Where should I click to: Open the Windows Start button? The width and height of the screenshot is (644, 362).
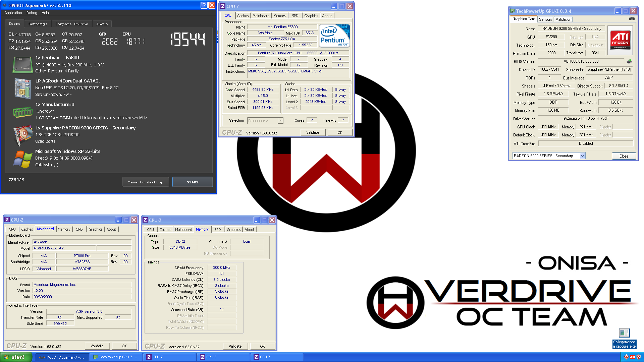point(16,357)
